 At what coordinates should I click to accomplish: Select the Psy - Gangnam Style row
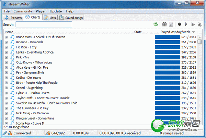coord(30,73)
